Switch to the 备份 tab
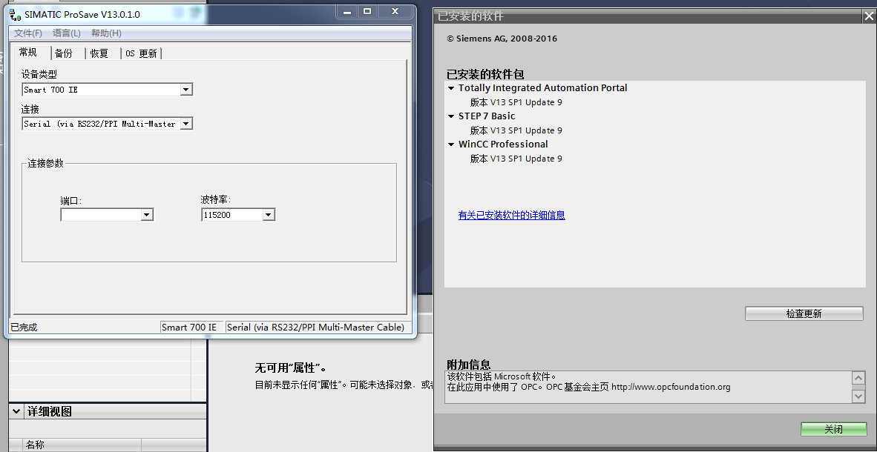 click(x=64, y=53)
